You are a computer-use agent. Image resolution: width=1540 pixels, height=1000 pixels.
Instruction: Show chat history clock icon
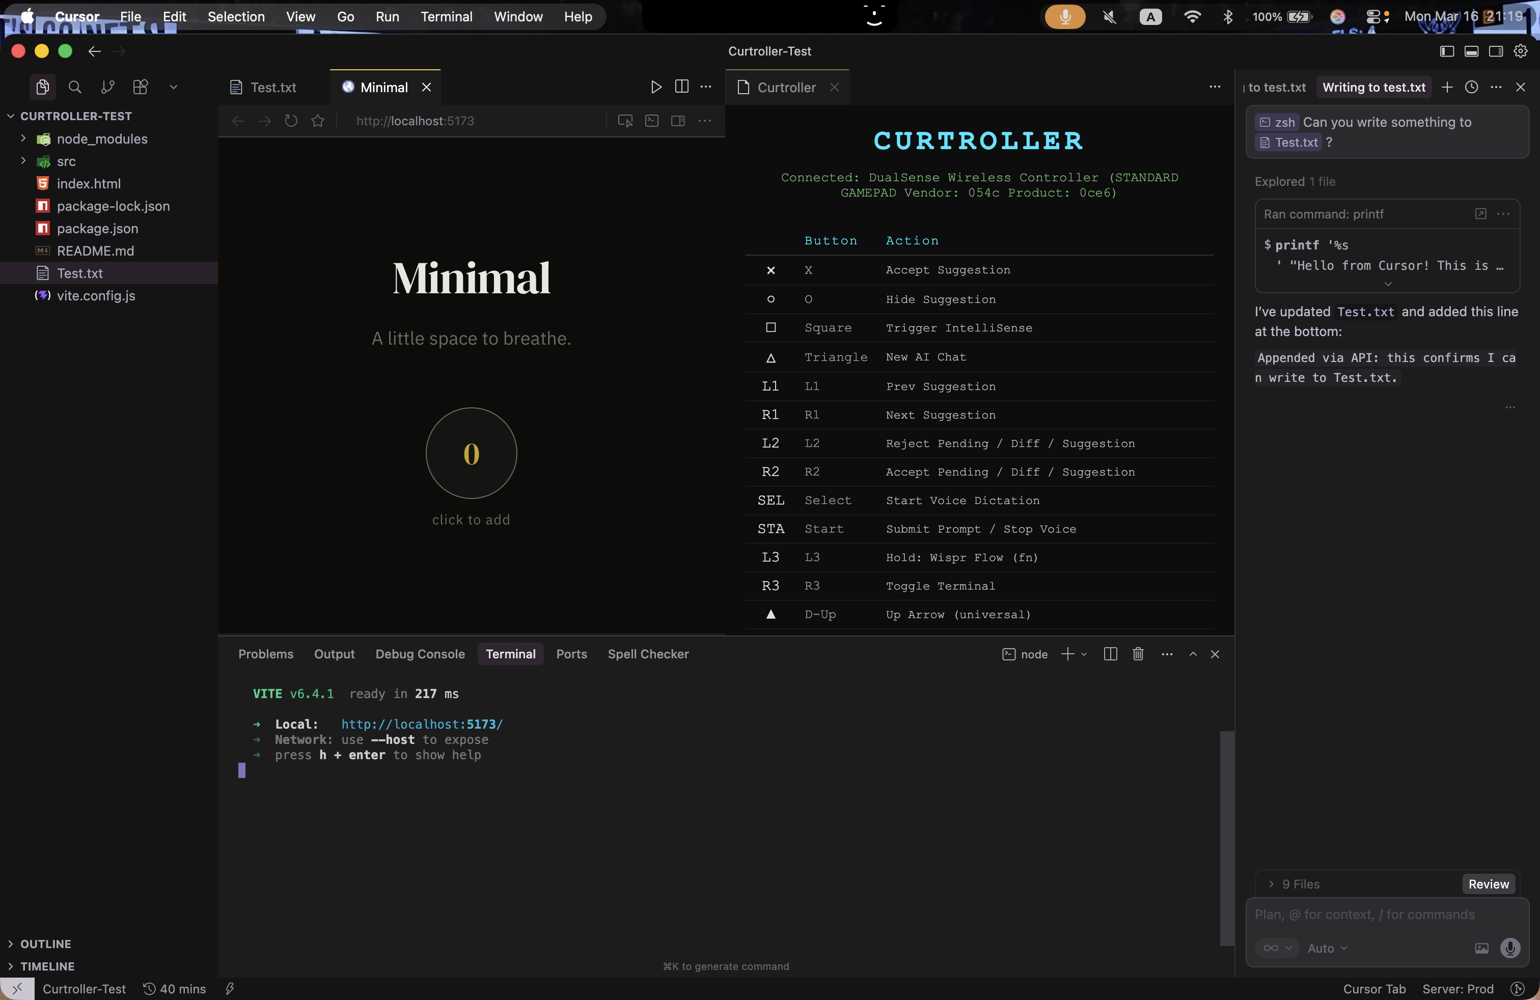click(x=1471, y=88)
